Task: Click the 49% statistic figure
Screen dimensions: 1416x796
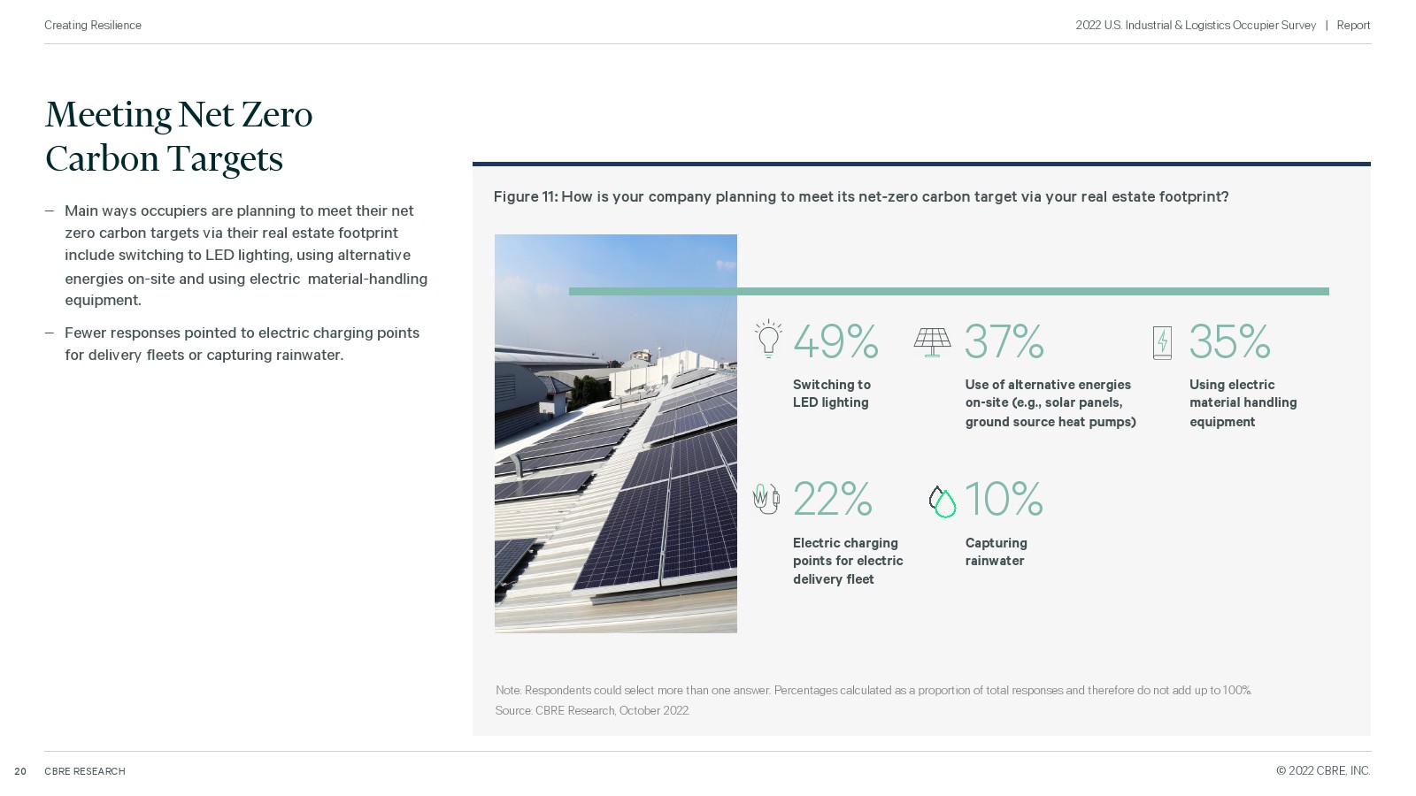Action: point(835,341)
